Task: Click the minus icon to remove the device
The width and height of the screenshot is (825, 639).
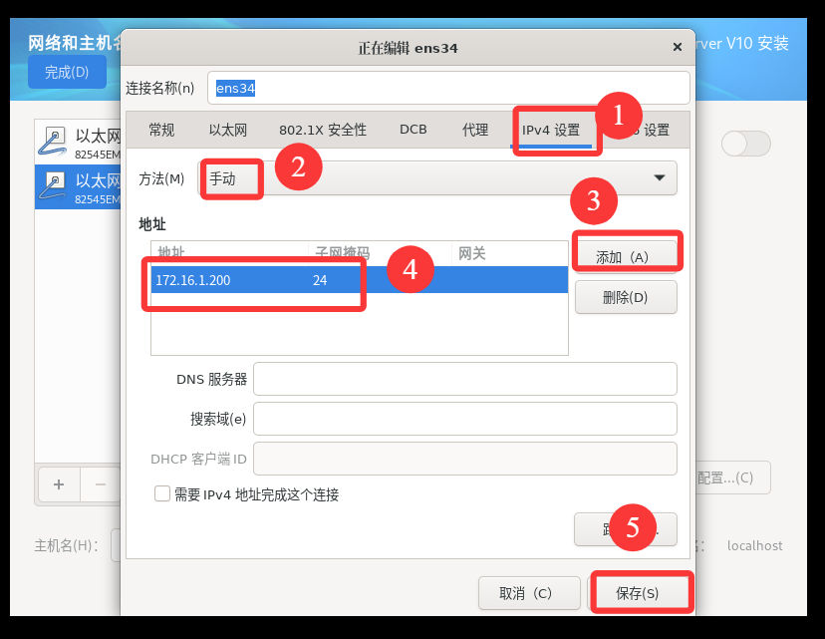Action: 100,484
